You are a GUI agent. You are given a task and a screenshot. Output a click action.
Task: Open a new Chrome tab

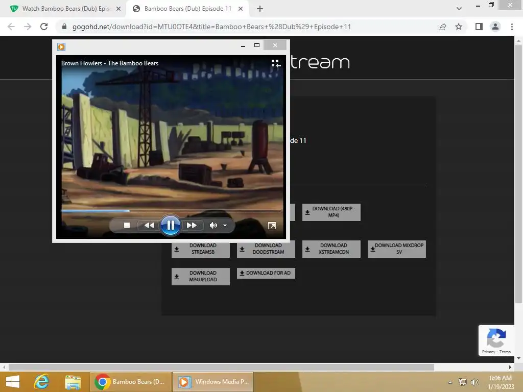click(x=260, y=9)
